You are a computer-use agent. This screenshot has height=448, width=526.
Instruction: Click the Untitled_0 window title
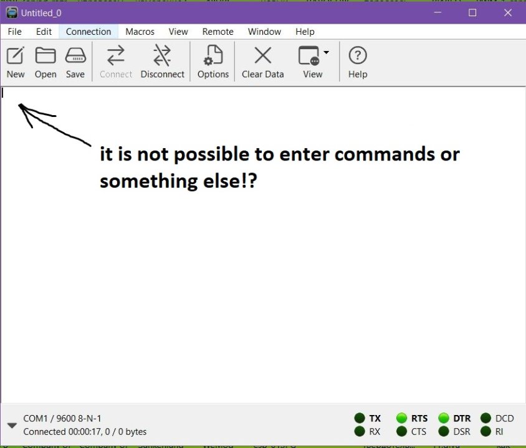(41, 13)
